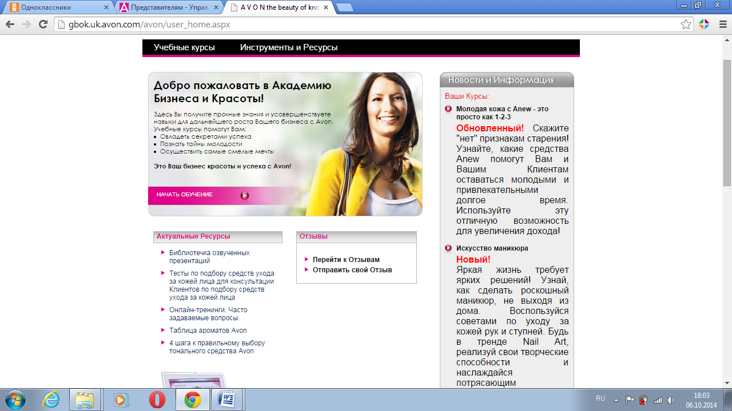The image size is (732, 411).
Task: Click Отправить свой Отзыв link
Action: tap(352, 270)
